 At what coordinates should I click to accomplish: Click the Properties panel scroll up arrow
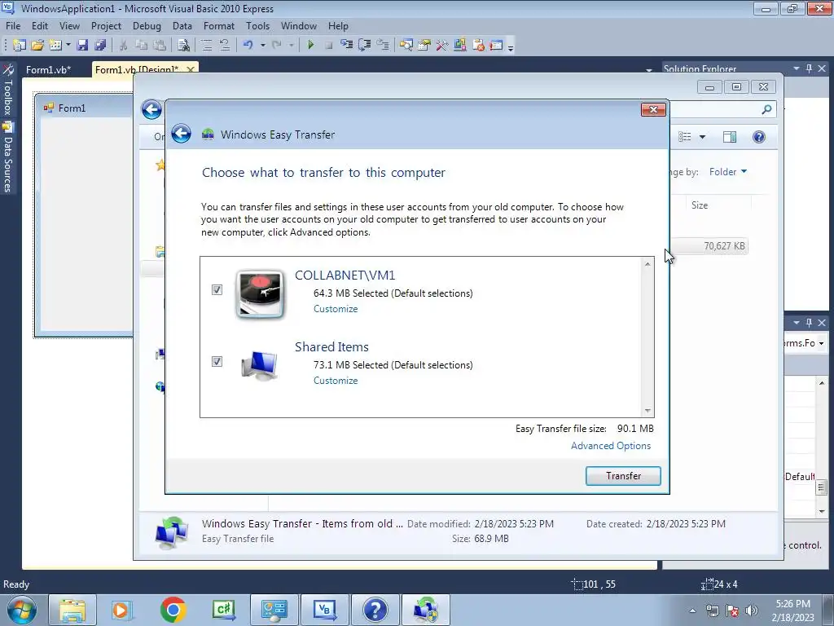[x=822, y=383]
